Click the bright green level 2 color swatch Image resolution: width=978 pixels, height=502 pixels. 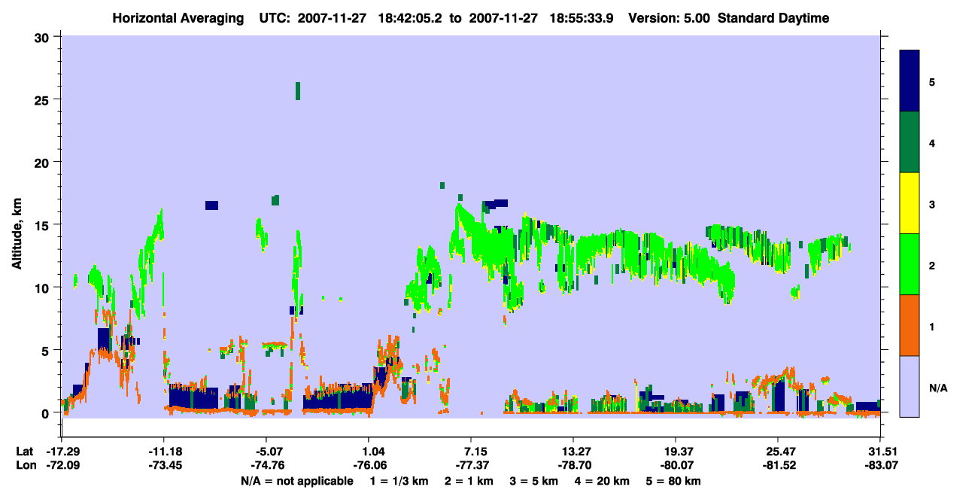910,264
